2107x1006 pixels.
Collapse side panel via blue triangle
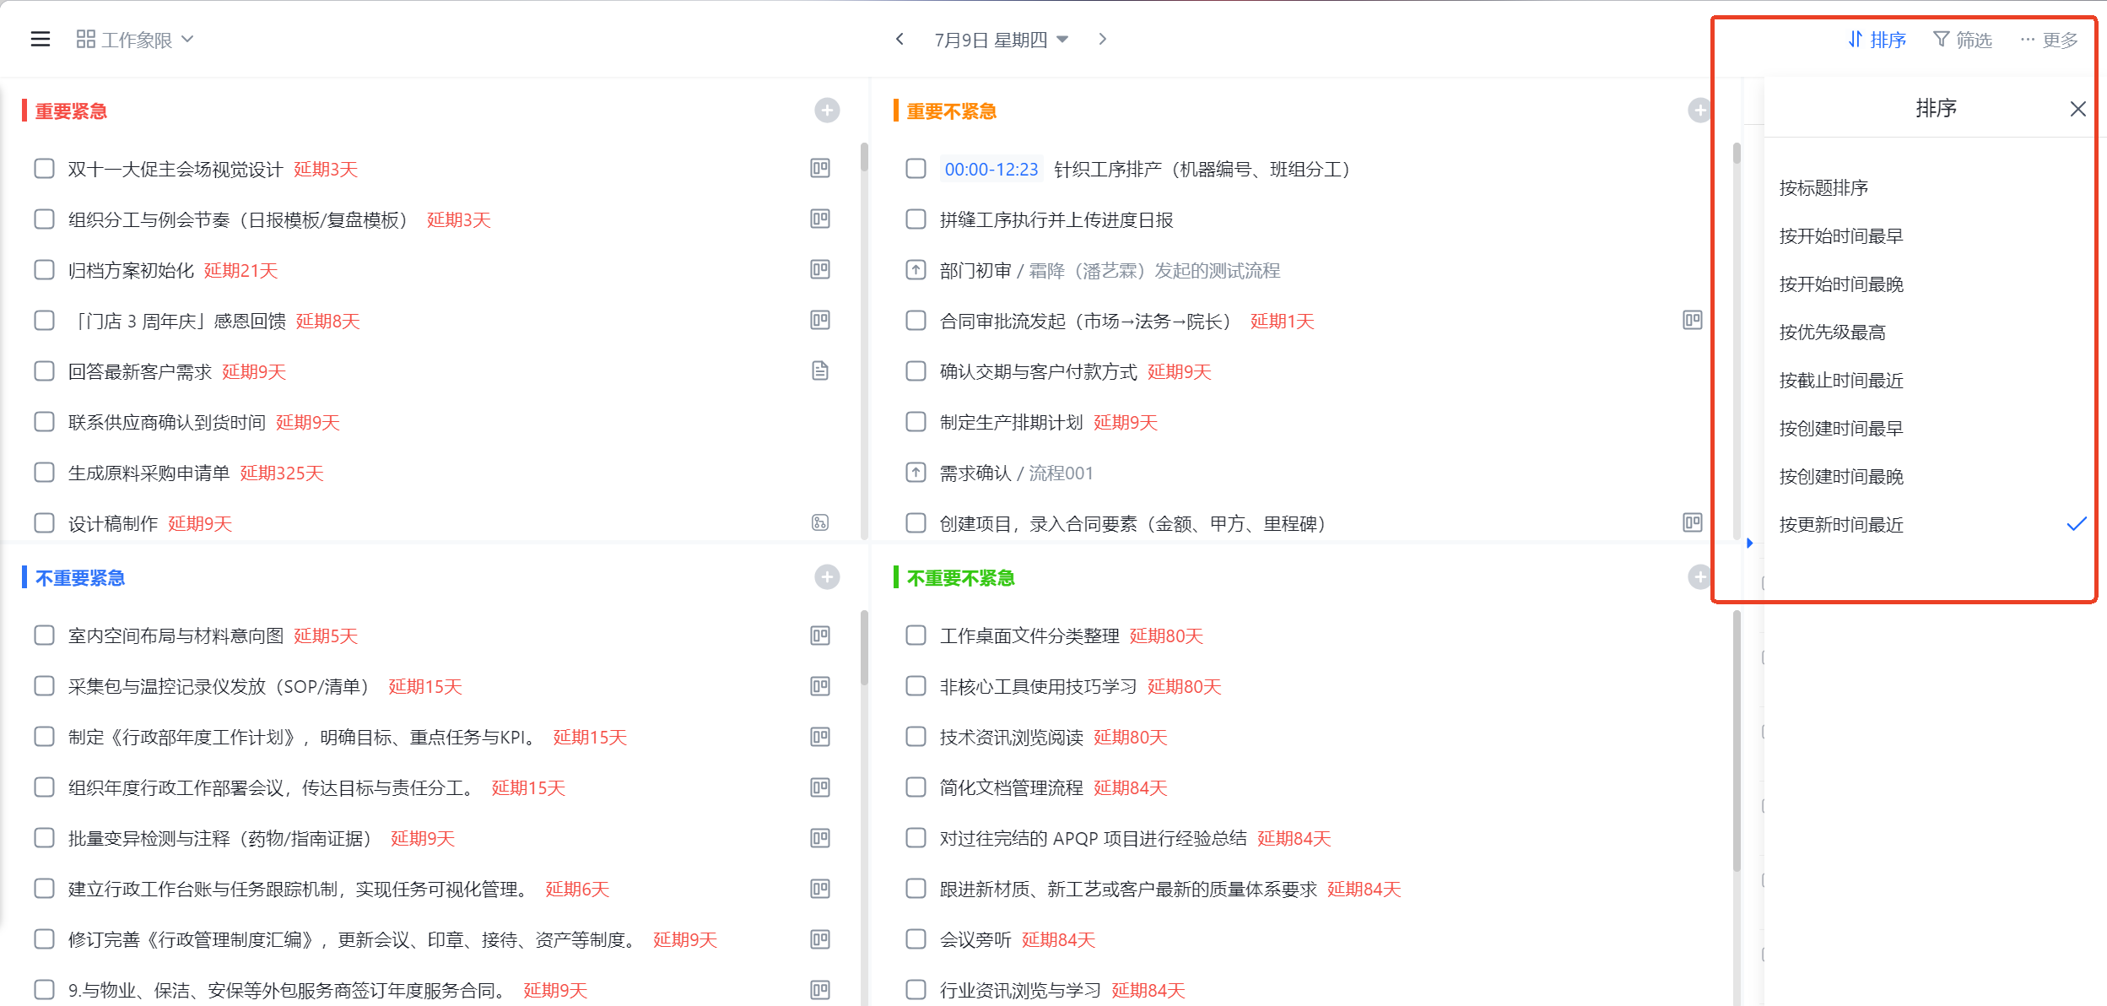[x=1750, y=543]
